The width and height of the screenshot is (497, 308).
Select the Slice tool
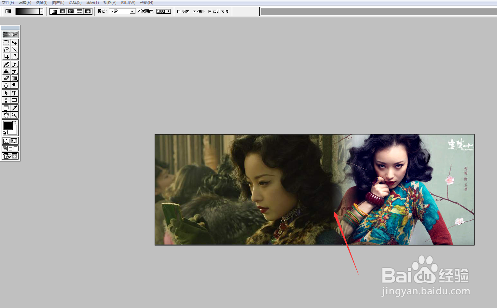point(14,56)
